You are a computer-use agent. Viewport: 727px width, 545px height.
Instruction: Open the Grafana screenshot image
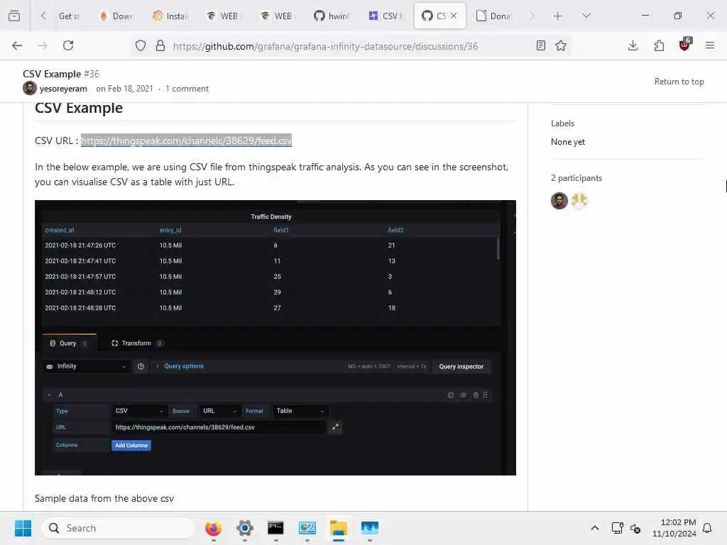(x=275, y=337)
